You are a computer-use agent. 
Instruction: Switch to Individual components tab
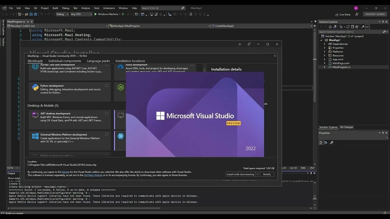point(65,61)
